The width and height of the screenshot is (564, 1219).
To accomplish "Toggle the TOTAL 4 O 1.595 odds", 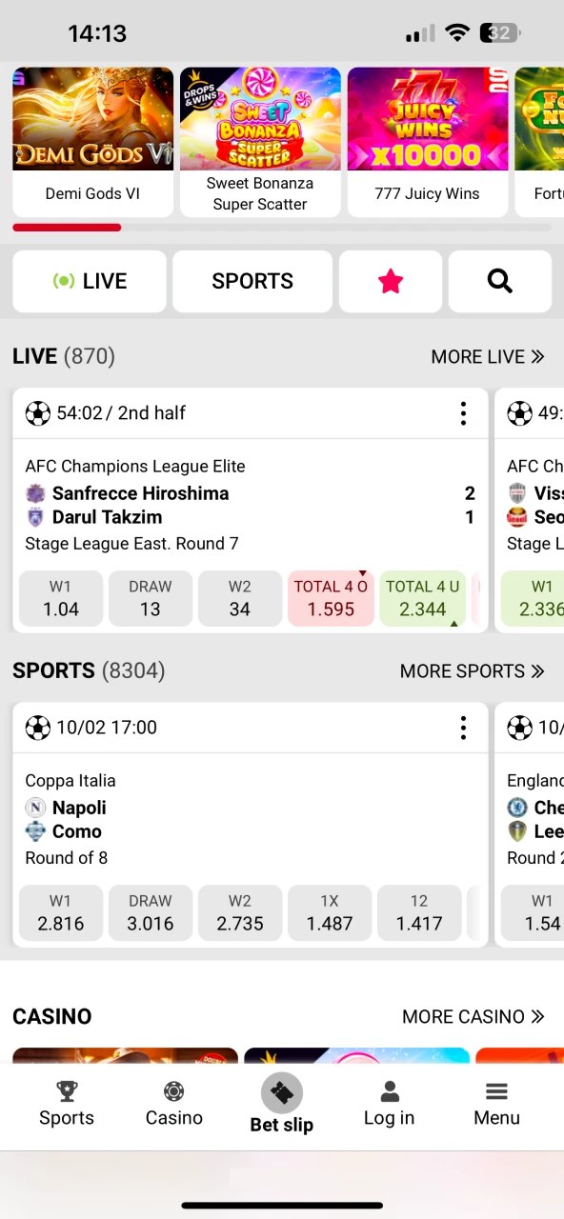I will [x=331, y=598].
